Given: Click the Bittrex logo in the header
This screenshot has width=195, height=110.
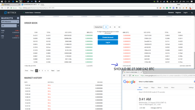Looking at the screenshot, I should (10, 13).
